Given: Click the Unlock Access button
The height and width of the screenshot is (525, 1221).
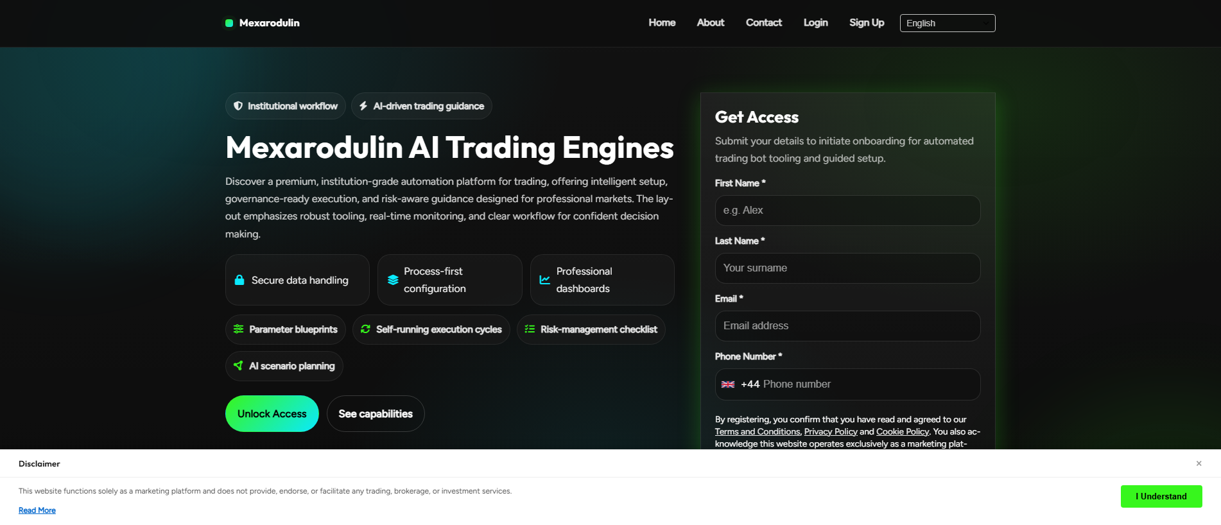Looking at the screenshot, I should [x=272, y=414].
